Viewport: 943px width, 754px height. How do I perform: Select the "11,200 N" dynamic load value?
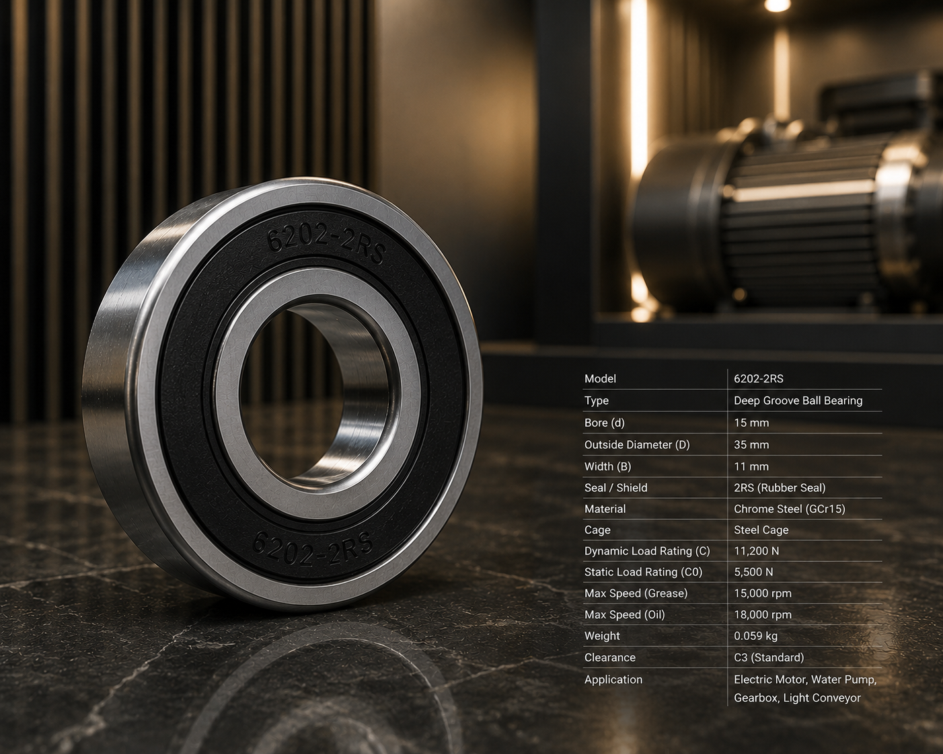click(x=757, y=551)
